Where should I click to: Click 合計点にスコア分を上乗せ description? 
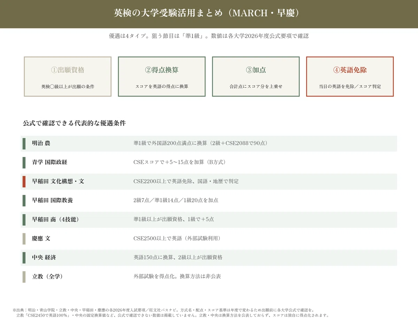[256, 86]
